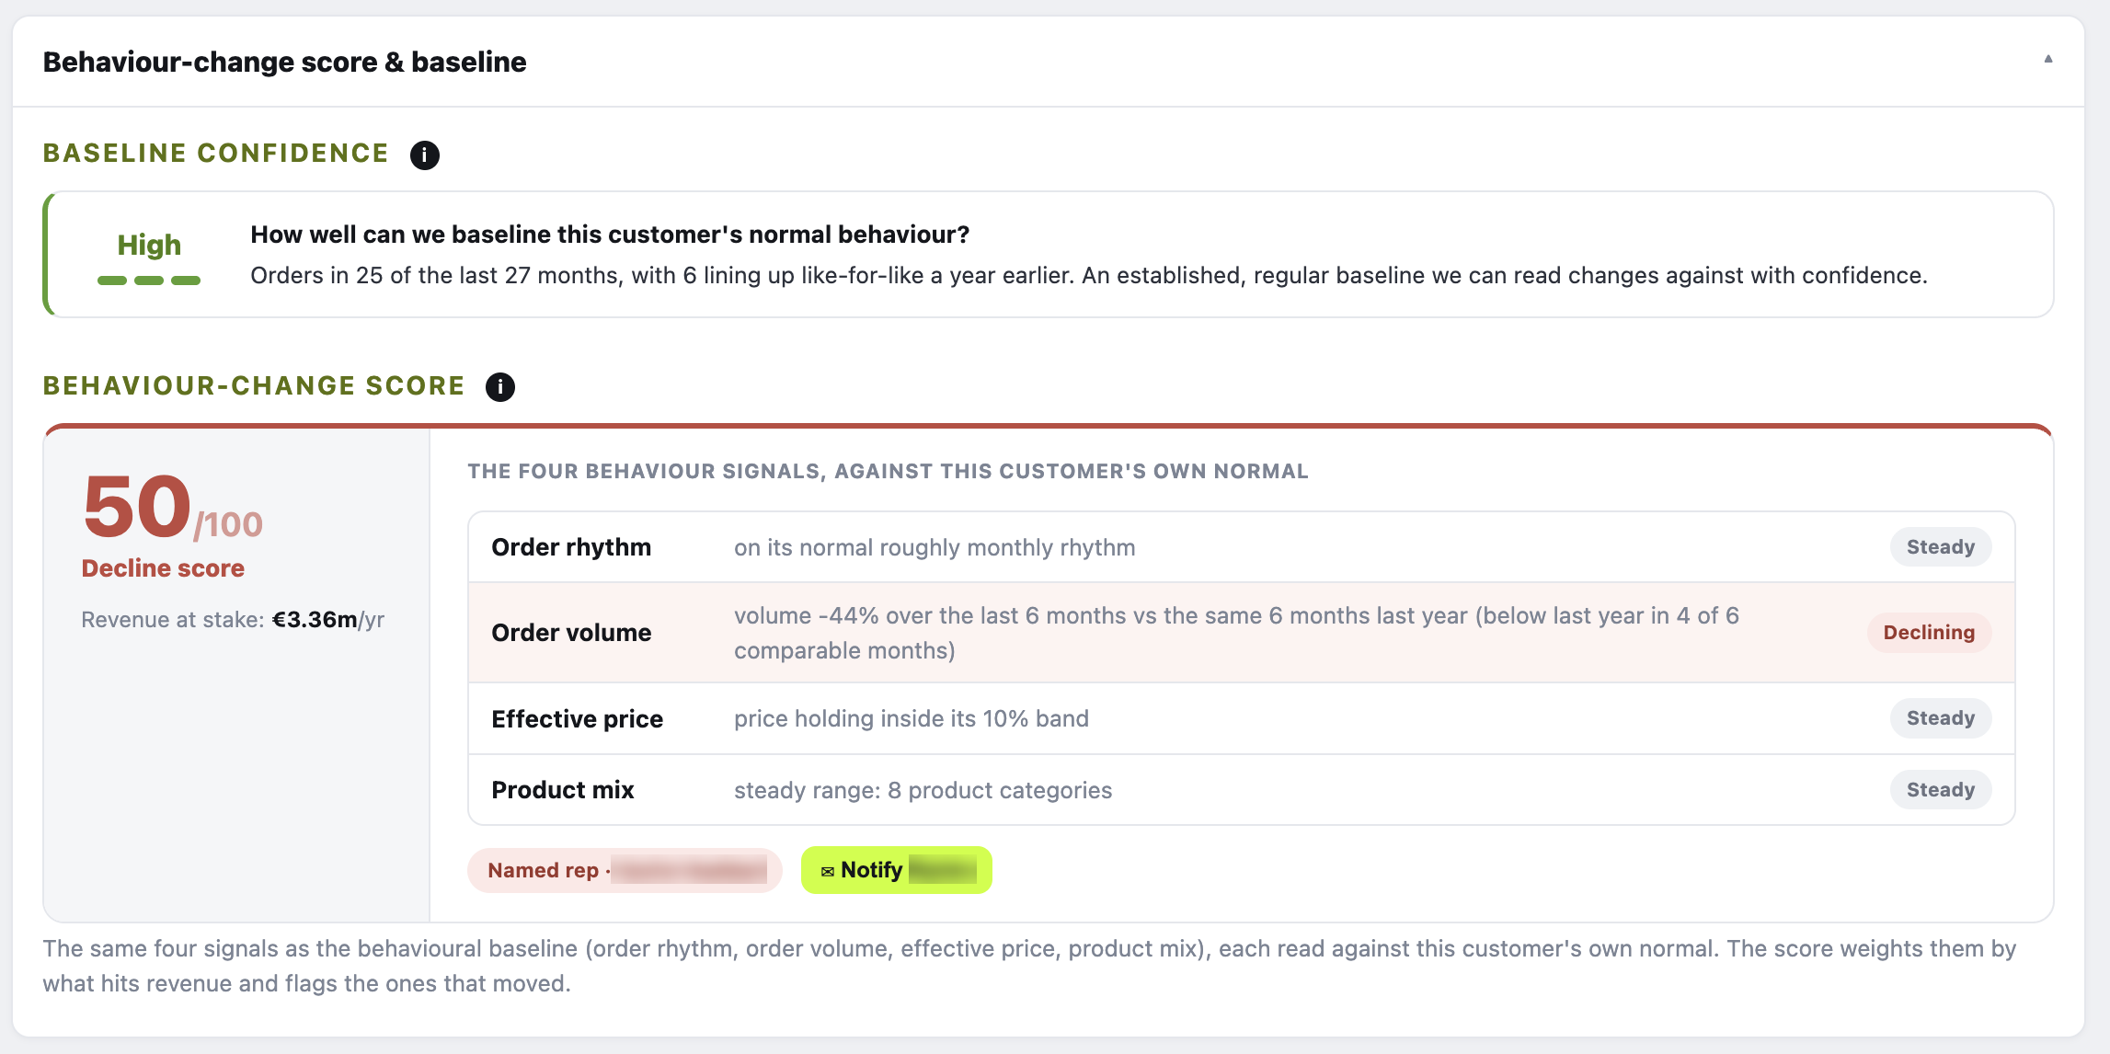
Task: Select the Order rhythm signal label
Action: pos(571,547)
